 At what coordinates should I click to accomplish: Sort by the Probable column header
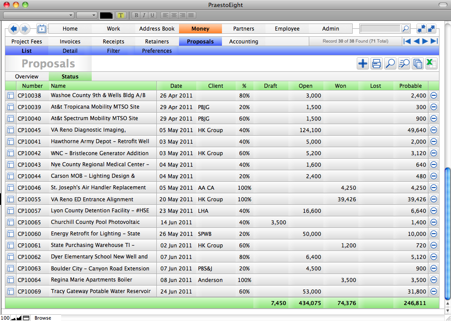click(410, 86)
